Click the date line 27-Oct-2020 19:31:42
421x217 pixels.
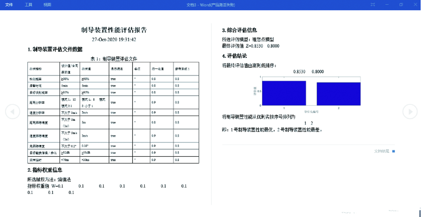tap(114, 40)
